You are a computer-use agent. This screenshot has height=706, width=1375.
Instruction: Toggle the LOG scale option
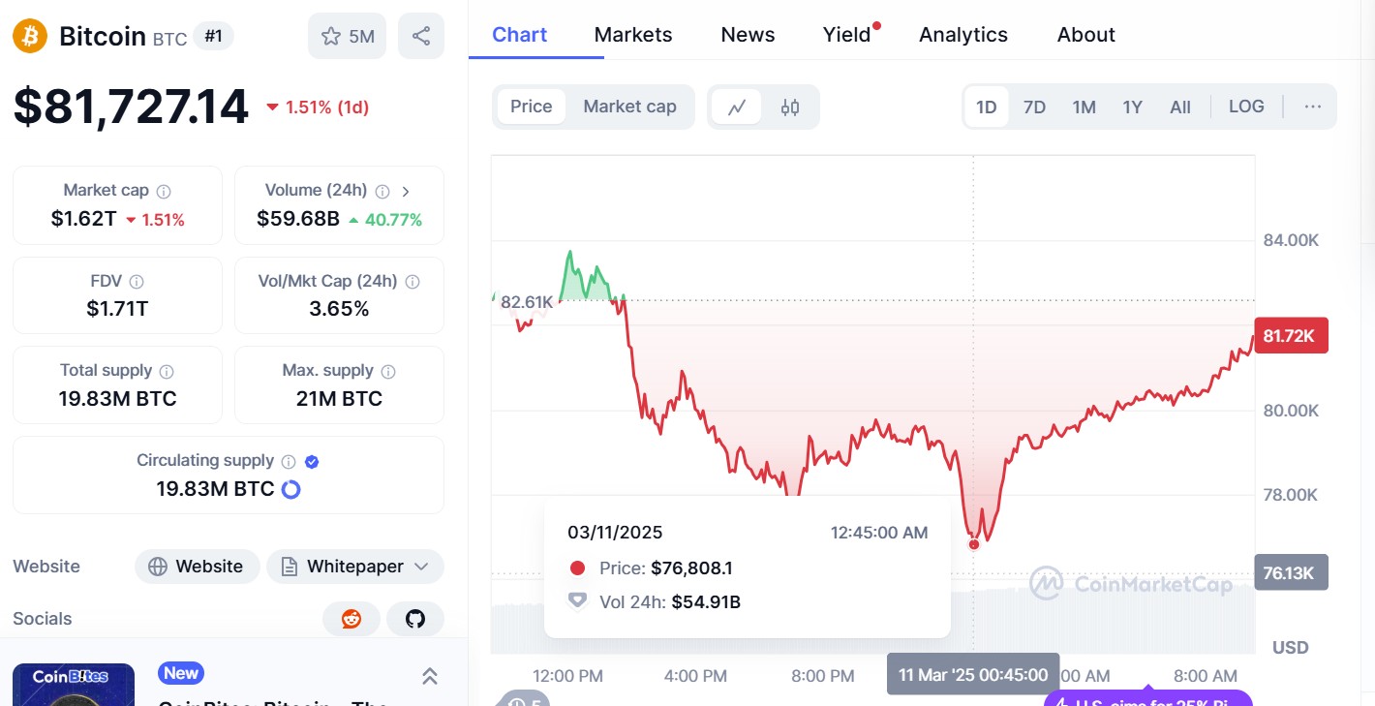[x=1246, y=107]
